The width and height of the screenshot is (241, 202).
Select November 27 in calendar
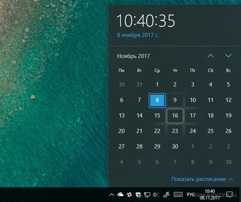click(122, 147)
